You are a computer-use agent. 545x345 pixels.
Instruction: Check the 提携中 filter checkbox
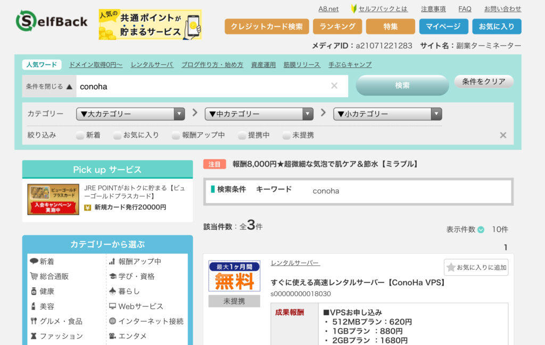pyautogui.click(x=242, y=135)
